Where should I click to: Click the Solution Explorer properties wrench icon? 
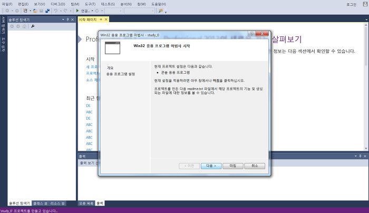coord(33,26)
